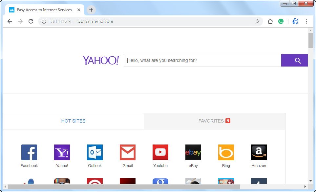Bookmark this page with the star icon
Screen dimensions: 316x192
pyautogui.click(x=257, y=21)
